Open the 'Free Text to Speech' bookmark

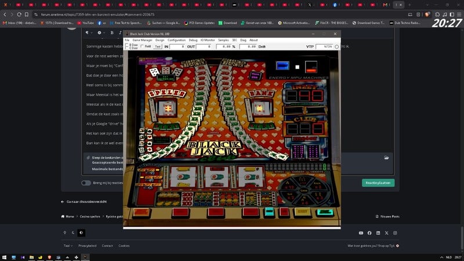126,23
